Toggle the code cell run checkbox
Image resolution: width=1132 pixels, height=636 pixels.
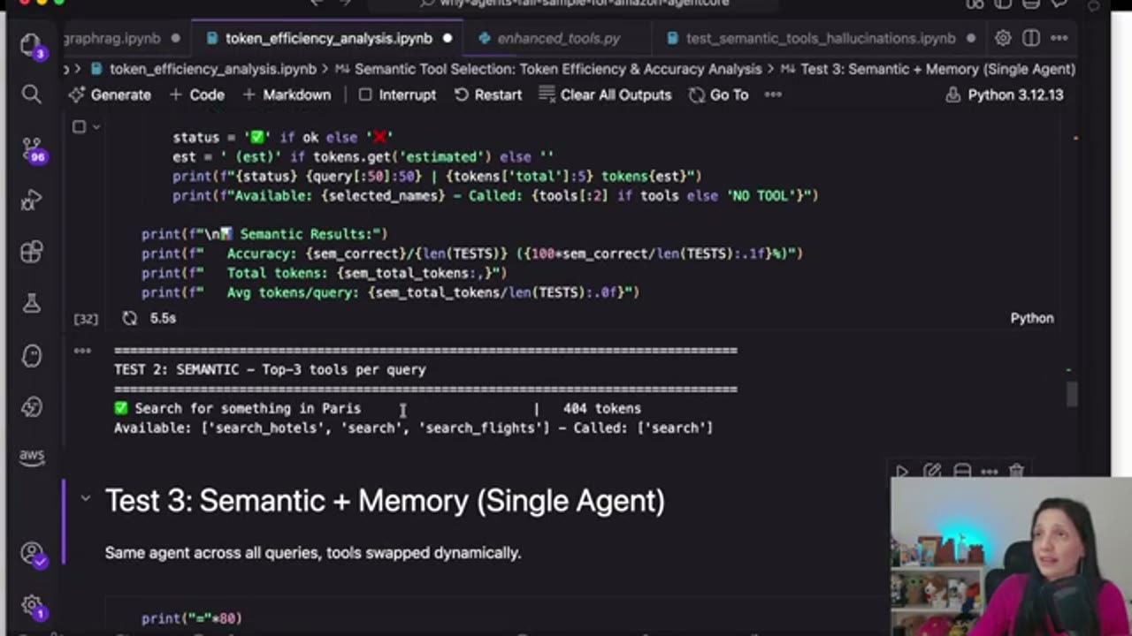pos(79,127)
